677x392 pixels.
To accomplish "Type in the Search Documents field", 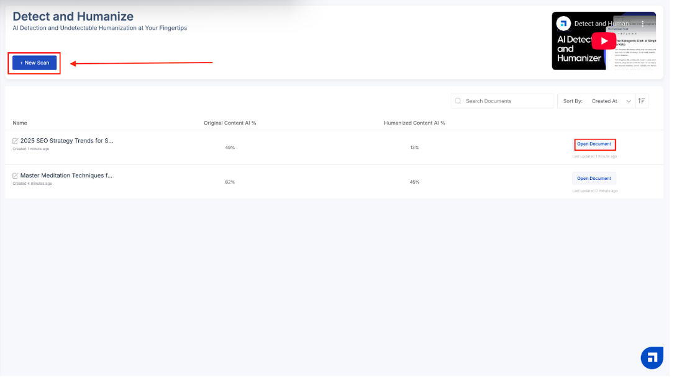I will (x=506, y=101).
